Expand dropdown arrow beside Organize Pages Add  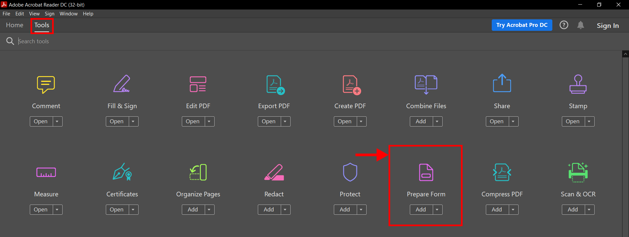pos(209,209)
